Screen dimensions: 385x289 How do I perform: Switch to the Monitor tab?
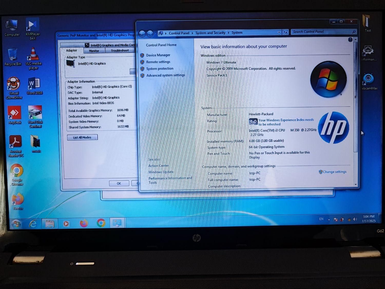click(94, 51)
